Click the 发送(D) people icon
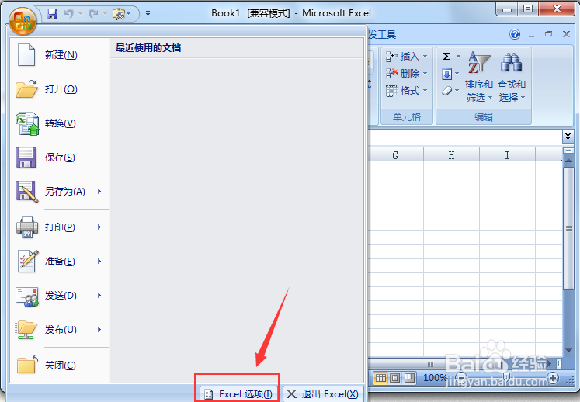This screenshot has width=580, height=402. click(27, 296)
